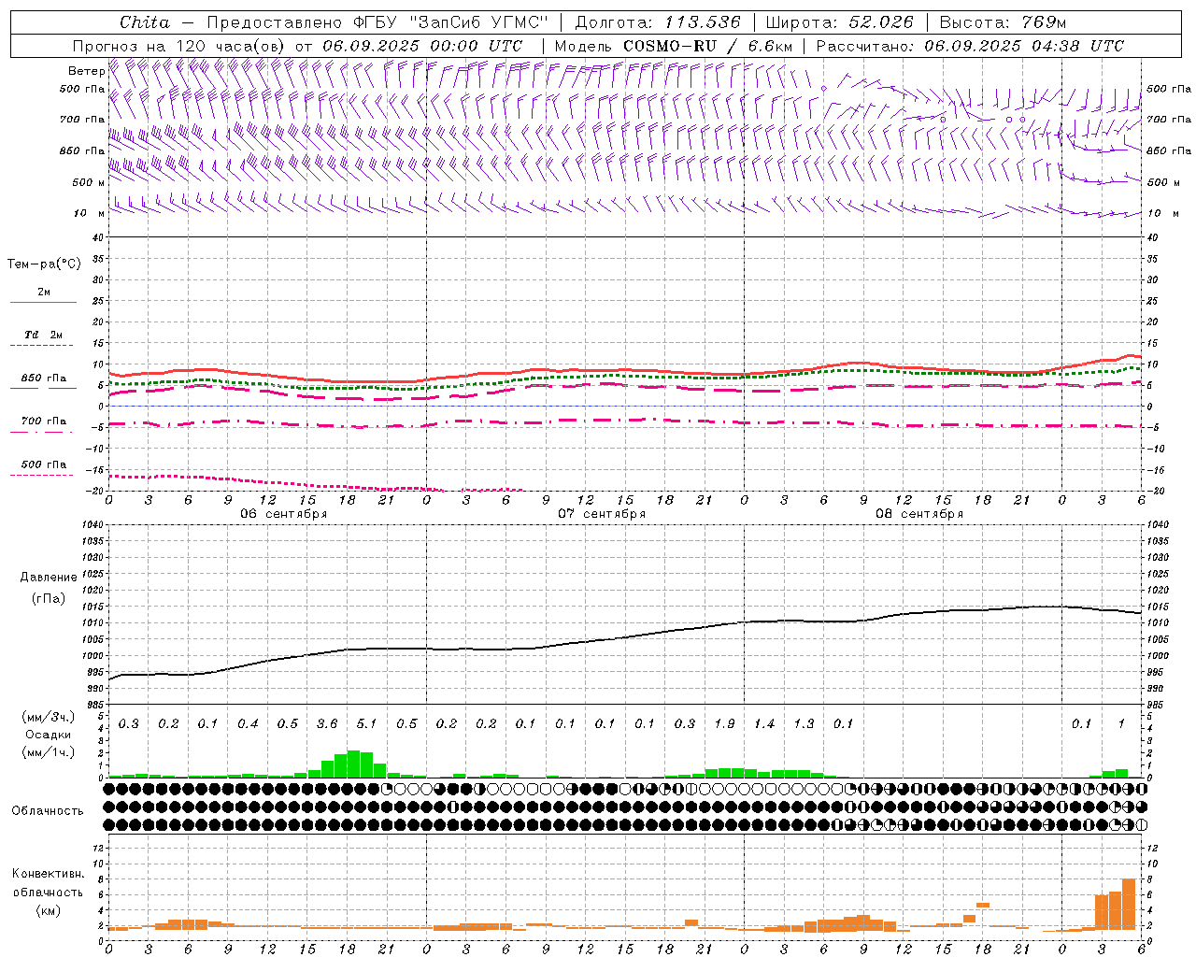This screenshot has height=957, width=1196.
Task: Click the "Модель COSMO-RU / 6.6км" text
Action: pos(674,46)
